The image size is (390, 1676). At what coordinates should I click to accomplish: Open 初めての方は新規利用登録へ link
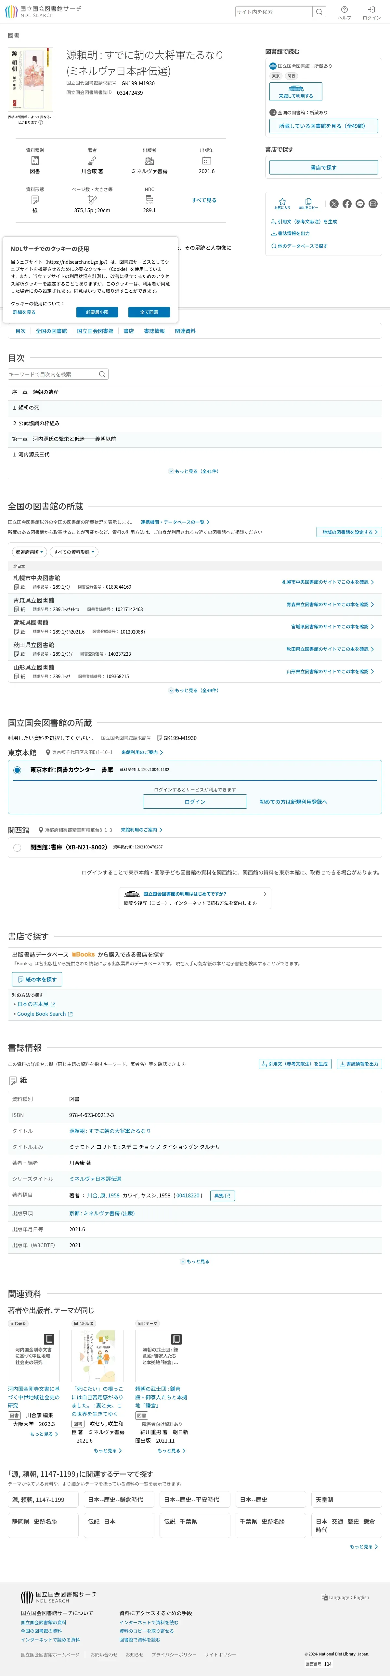click(x=293, y=802)
